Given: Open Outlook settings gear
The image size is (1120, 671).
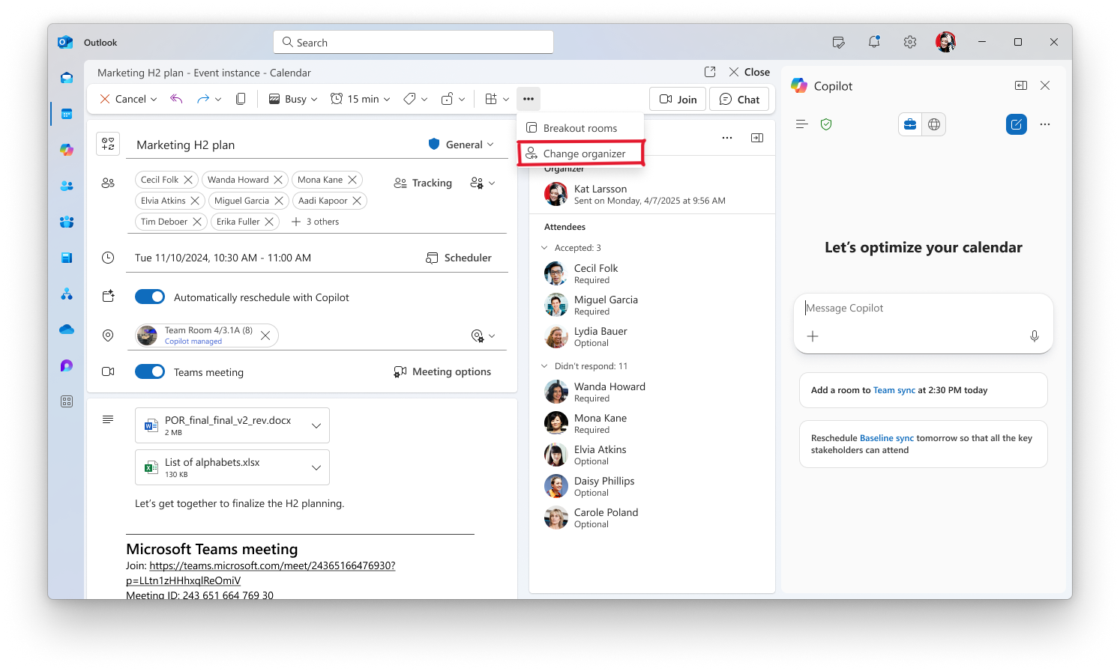Looking at the screenshot, I should [x=910, y=43].
